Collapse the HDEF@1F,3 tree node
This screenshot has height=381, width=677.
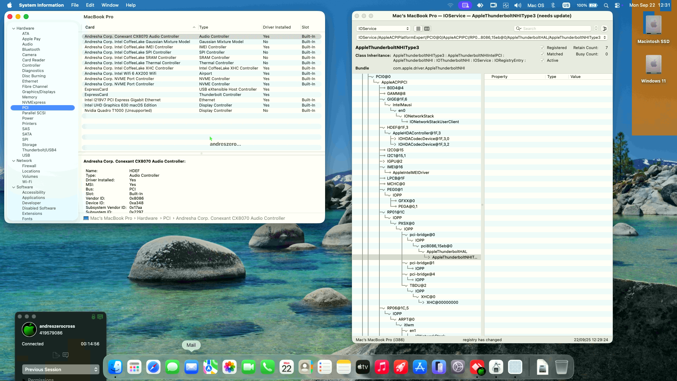[383, 127]
